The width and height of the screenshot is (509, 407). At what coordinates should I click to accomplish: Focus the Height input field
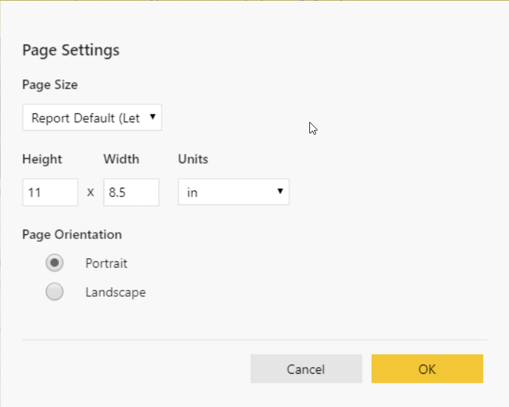click(50, 192)
